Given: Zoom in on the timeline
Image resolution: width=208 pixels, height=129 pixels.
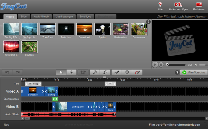Looking at the screenshot, I should coord(95,72).
